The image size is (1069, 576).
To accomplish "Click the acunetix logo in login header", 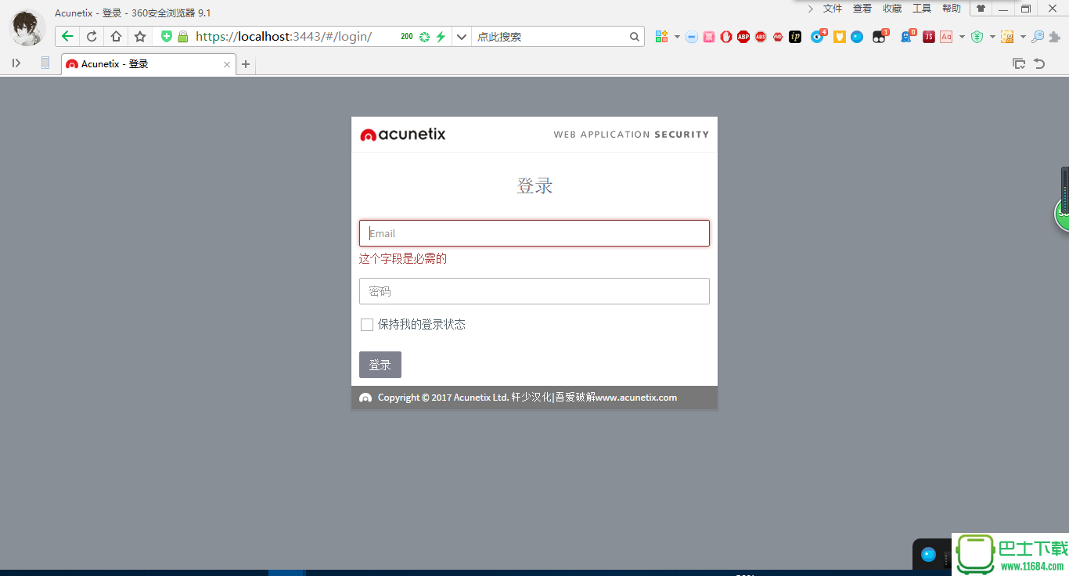I will [403, 135].
